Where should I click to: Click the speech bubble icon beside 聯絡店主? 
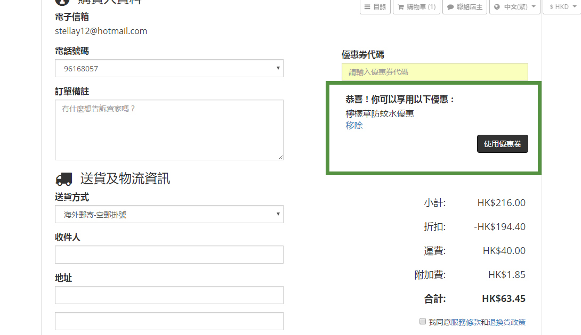(450, 7)
